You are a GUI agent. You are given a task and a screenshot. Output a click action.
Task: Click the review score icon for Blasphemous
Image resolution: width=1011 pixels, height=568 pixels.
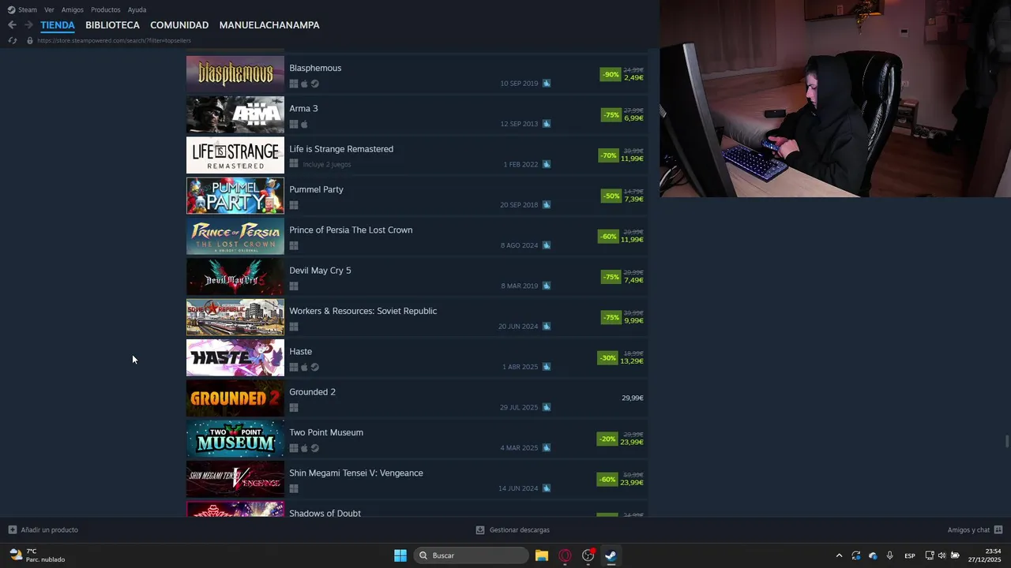click(x=547, y=83)
